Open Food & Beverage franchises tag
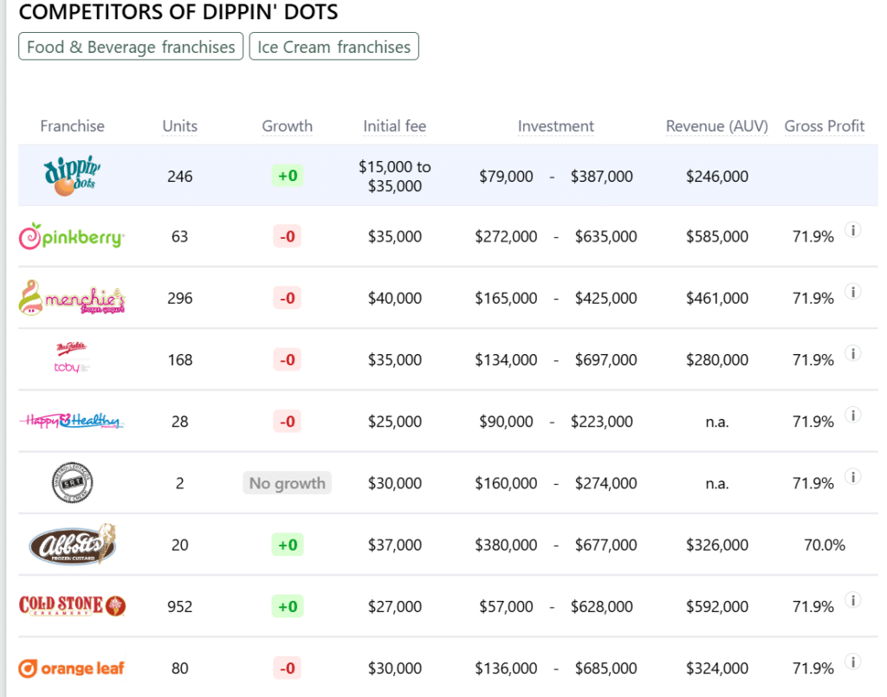887x697 pixels. click(131, 47)
